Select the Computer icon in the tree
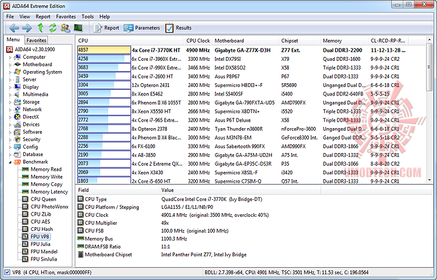Screen dimensions: 437x280 point(18,57)
